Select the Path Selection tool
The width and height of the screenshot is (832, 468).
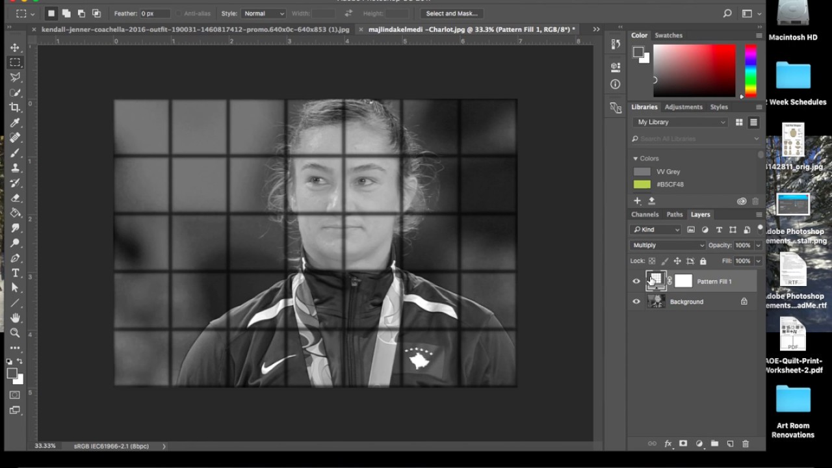point(15,288)
